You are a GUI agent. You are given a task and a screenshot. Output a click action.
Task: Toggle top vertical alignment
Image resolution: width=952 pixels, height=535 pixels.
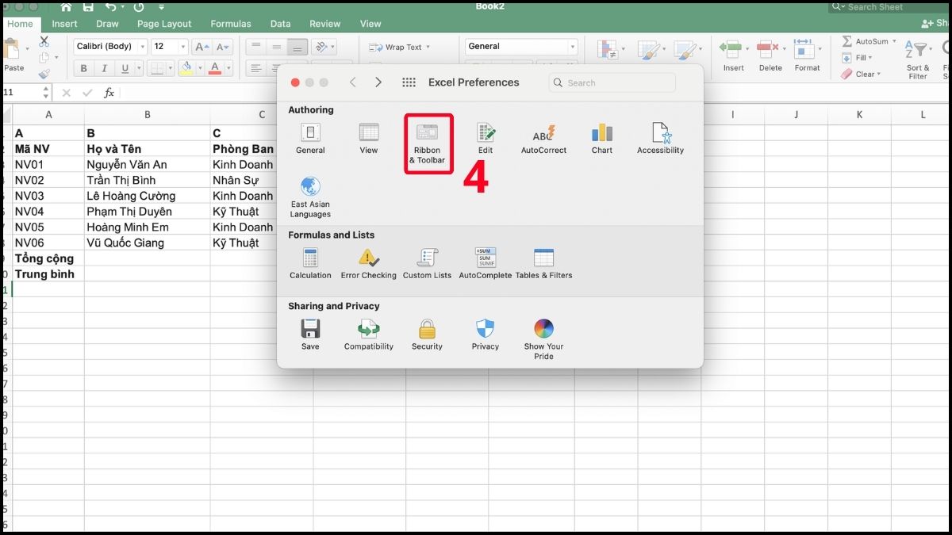(x=255, y=48)
